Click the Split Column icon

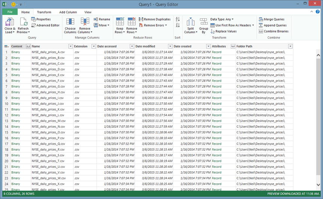[191, 22]
